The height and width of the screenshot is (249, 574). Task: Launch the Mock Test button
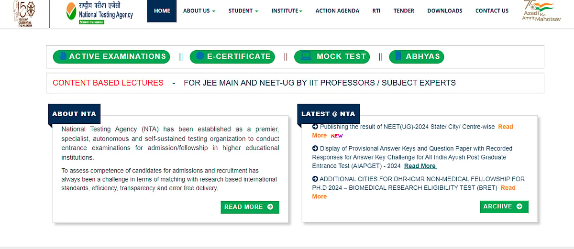click(x=332, y=56)
